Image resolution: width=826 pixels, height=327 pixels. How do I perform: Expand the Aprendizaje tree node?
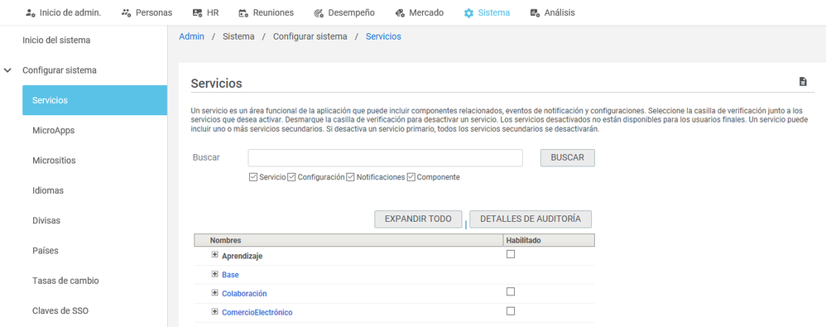(x=214, y=255)
